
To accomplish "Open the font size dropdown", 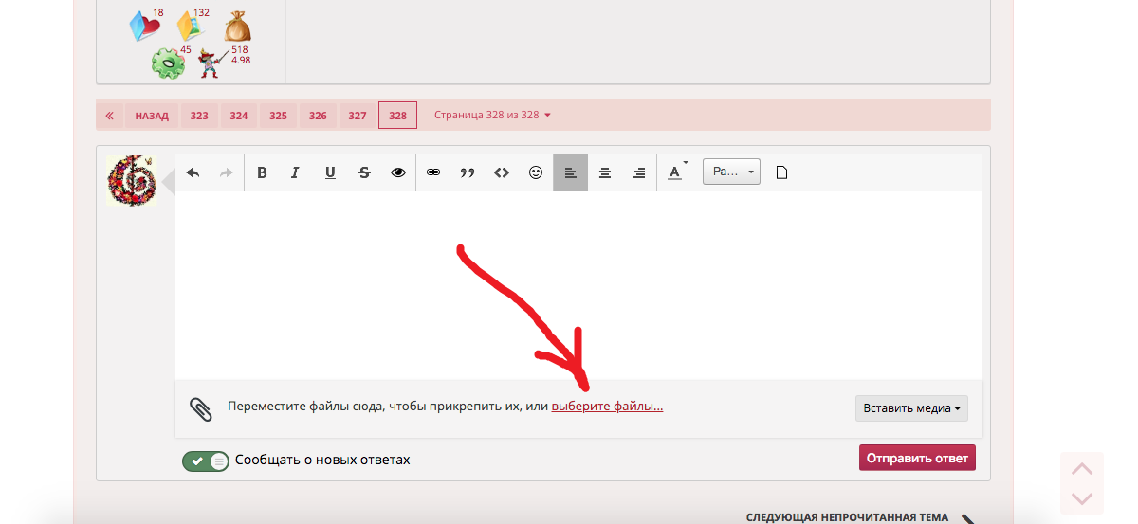I will tap(731, 172).
